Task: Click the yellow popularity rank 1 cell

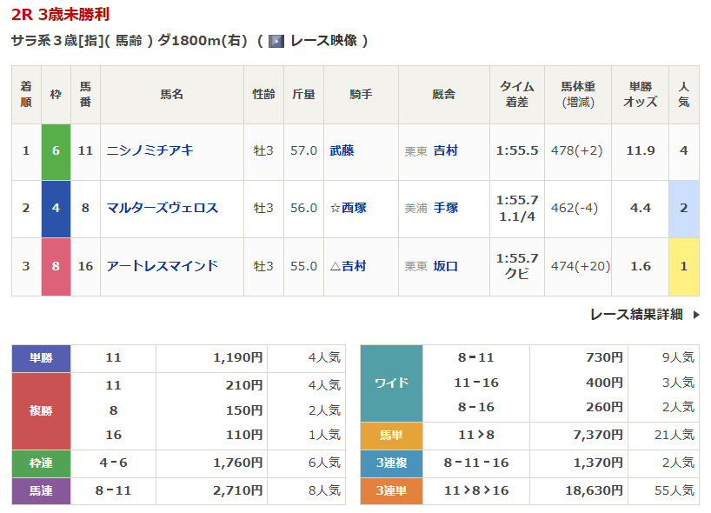Action: click(x=683, y=266)
